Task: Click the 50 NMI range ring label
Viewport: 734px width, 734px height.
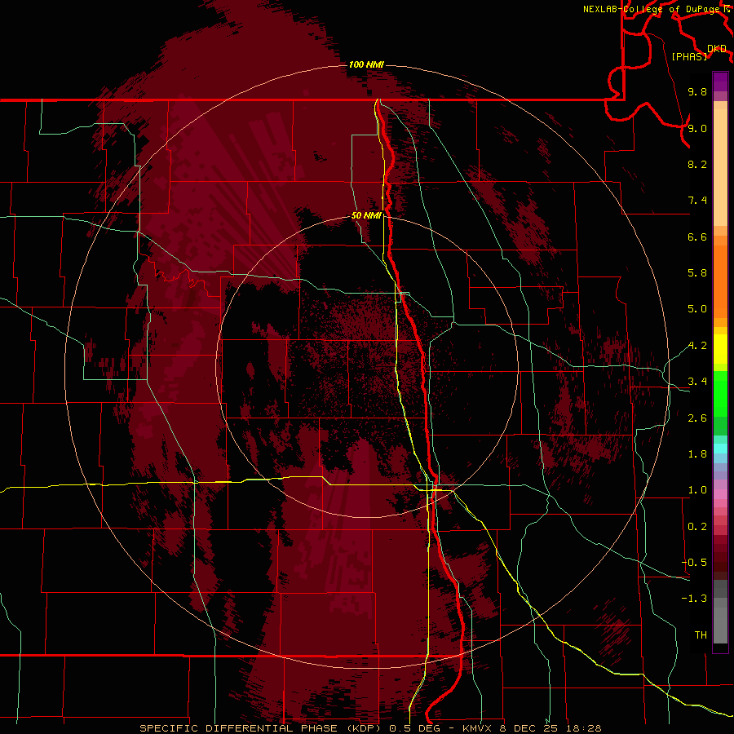Action: (x=366, y=215)
